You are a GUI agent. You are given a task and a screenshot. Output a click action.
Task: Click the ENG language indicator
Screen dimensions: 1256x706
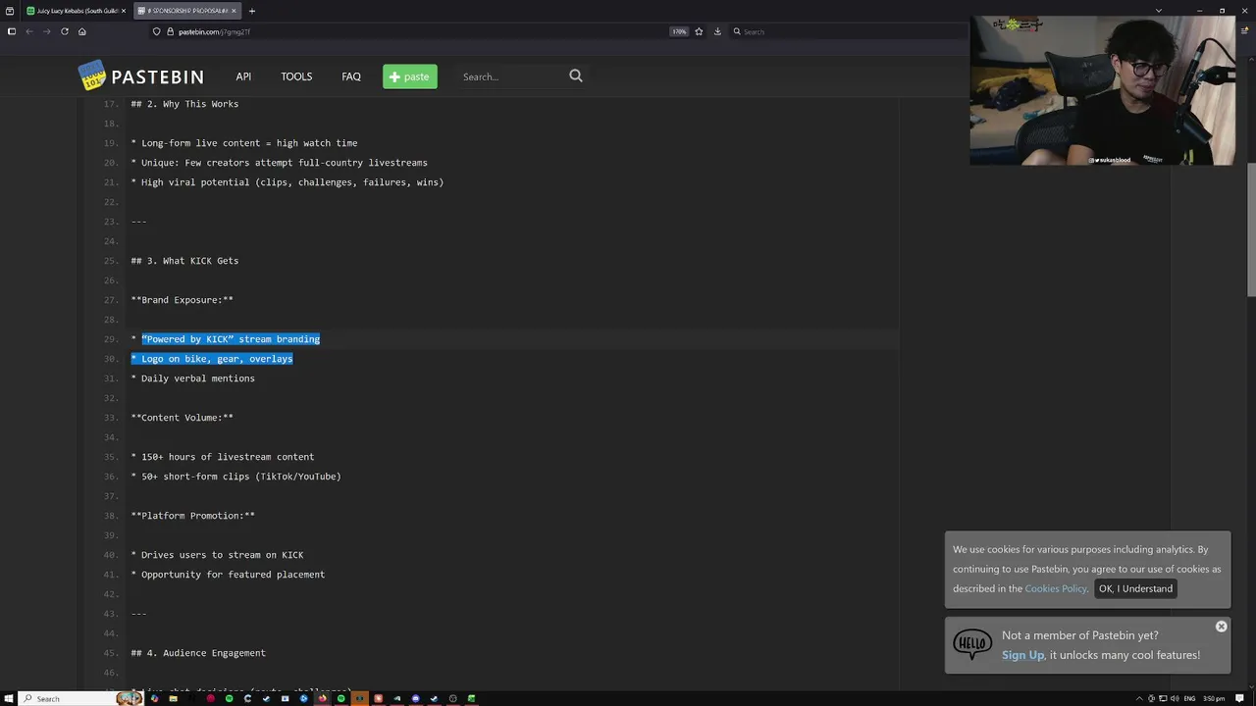click(x=1189, y=698)
